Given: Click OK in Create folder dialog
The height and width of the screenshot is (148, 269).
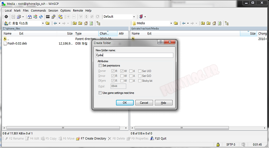Looking at the screenshot, I should click(125, 103).
